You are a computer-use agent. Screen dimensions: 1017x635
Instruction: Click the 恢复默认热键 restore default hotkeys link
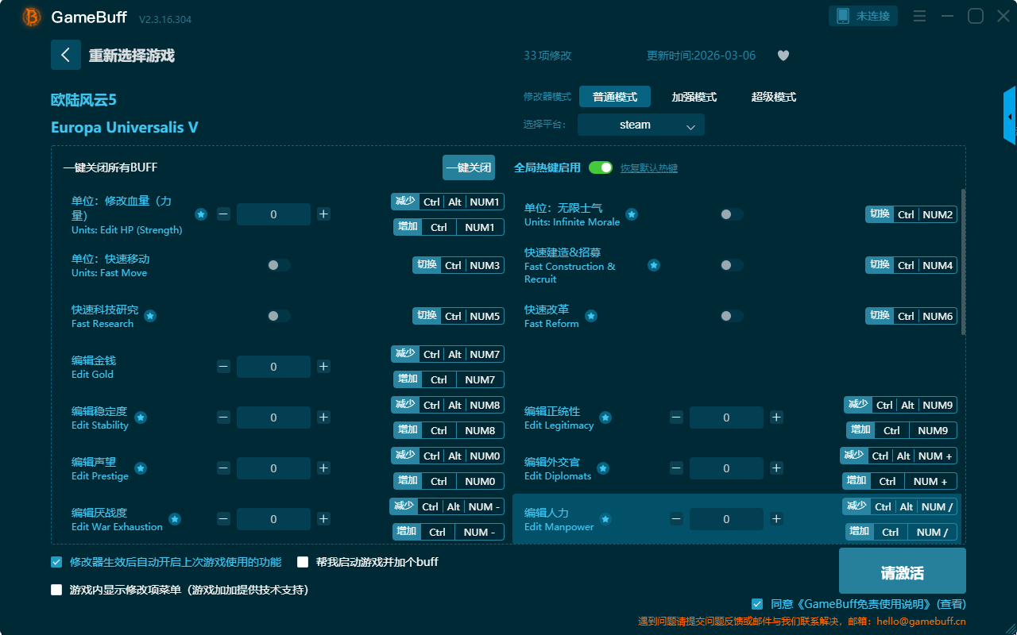point(648,168)
